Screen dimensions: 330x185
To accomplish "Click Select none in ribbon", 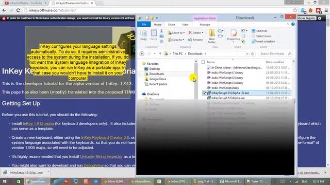I will coord(261,36).
